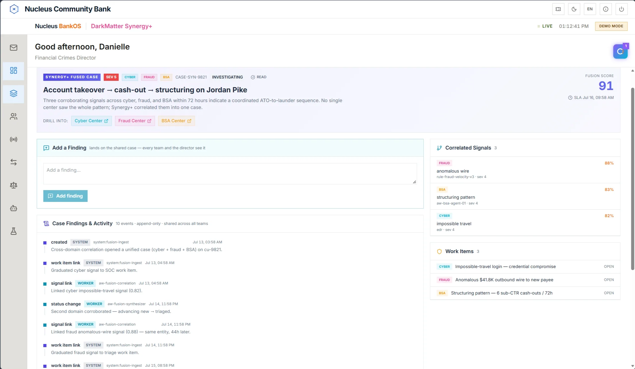Click the page vertical scrollbar

(632, 178)
